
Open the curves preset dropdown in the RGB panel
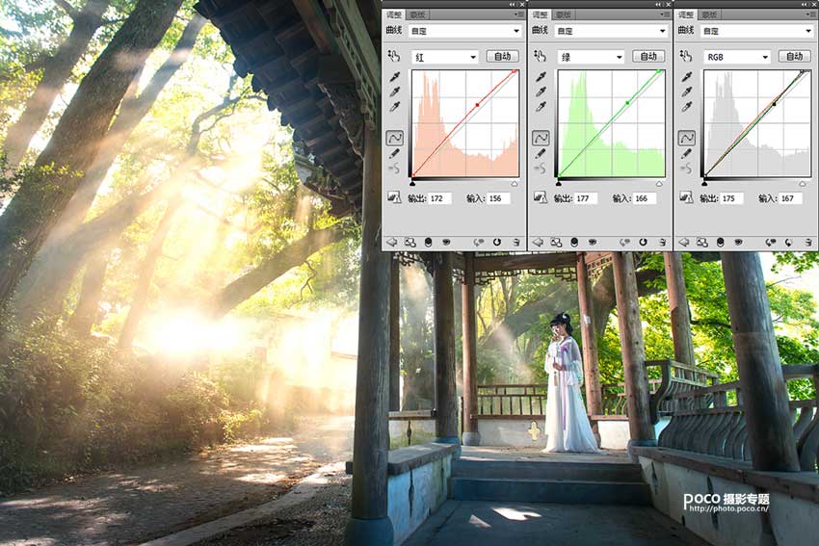click(756, 32)
